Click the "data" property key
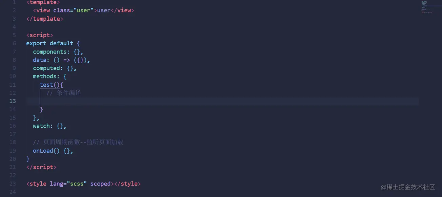 pyautogui.click(x=39, y=60)
